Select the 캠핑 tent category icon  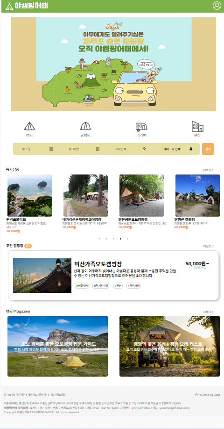coord(29,126)
